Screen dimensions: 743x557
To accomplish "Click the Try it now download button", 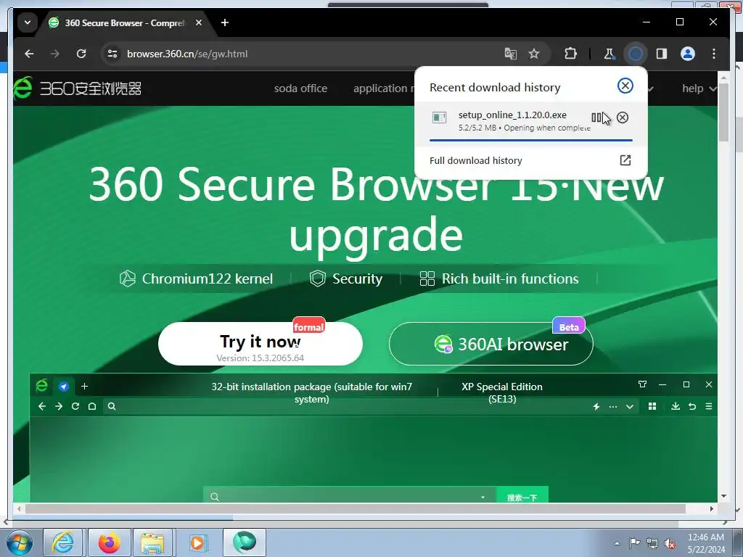I will [260, 344].
